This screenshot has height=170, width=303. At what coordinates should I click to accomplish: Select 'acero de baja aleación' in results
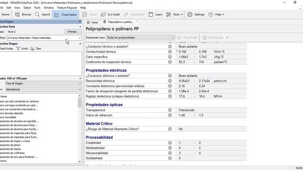pyautogui.click(x=11, y=113)
